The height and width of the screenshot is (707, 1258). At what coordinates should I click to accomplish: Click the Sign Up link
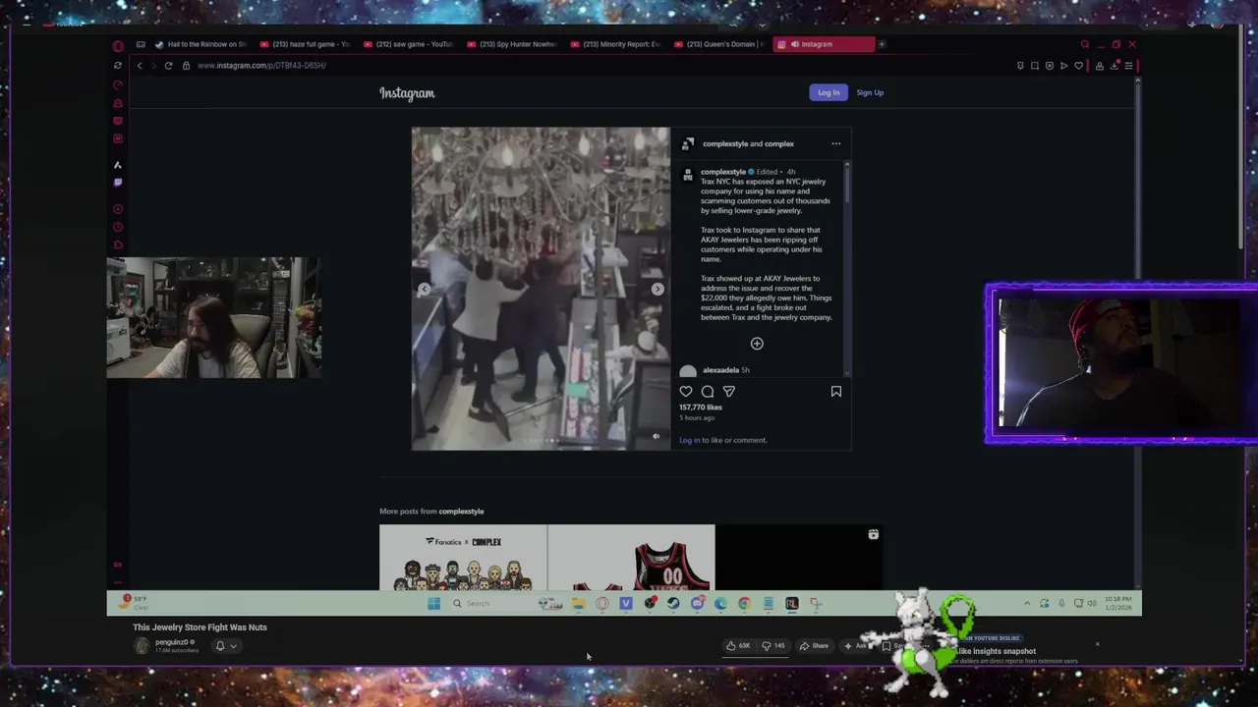coord(870,92)
